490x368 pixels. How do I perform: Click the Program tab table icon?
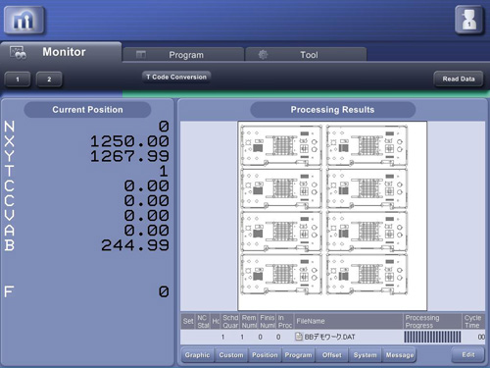[141, 55]
